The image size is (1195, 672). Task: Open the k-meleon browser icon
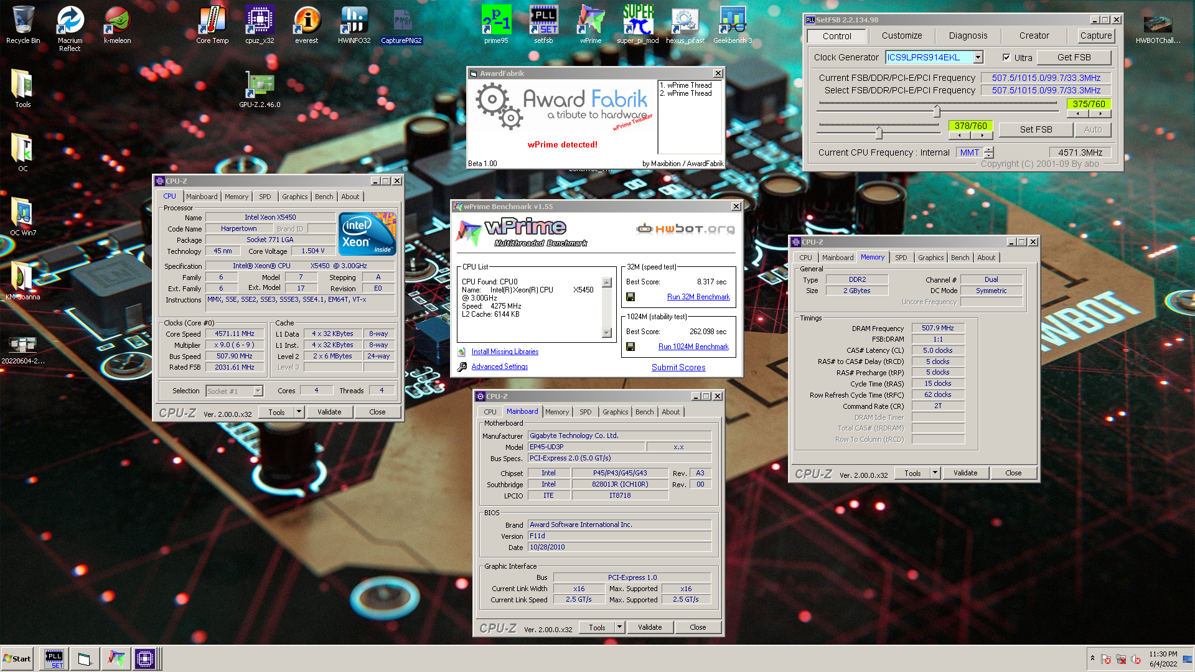(117, 26)
